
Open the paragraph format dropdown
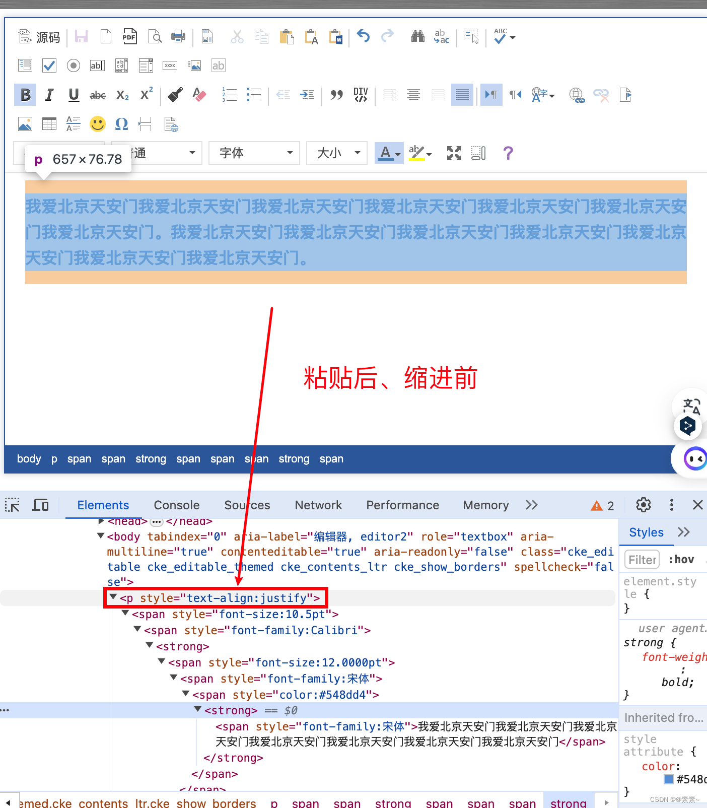(157, 153)
